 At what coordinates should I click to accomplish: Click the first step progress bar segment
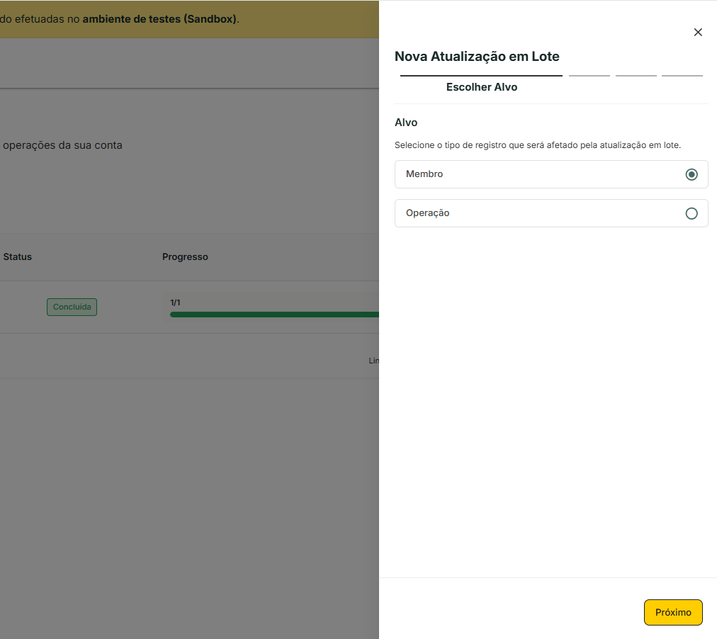tap(481, 75)
